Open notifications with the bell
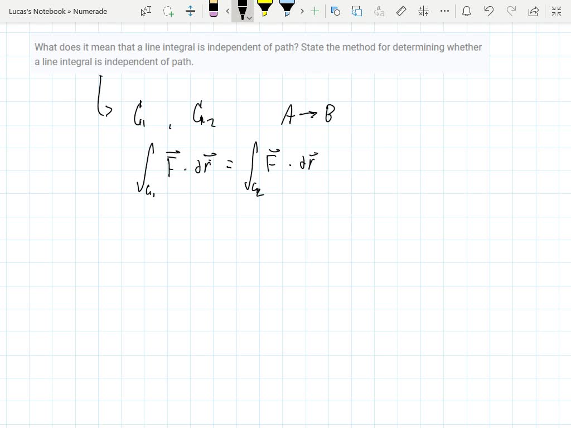Image resolution: width=571 pixels, height=428 pixels. [467, 11]
